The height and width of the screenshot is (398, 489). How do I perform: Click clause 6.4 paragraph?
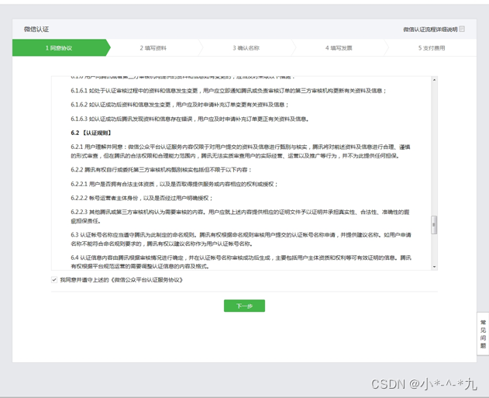(241, 262)
